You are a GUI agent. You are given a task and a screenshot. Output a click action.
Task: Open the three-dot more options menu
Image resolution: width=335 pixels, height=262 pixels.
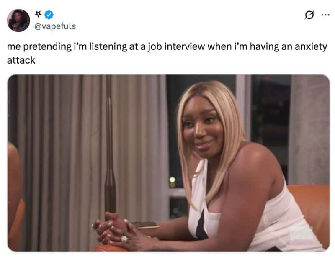click(325, 15)
